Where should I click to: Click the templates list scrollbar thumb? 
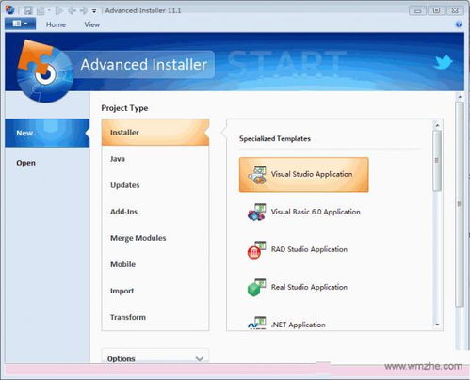pos(437,161)
